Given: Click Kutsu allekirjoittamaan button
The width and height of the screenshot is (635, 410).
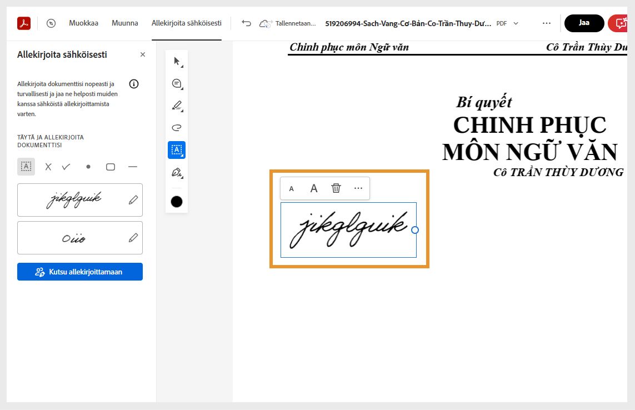Looking at the screenshot, I should [x=80, y=272].
